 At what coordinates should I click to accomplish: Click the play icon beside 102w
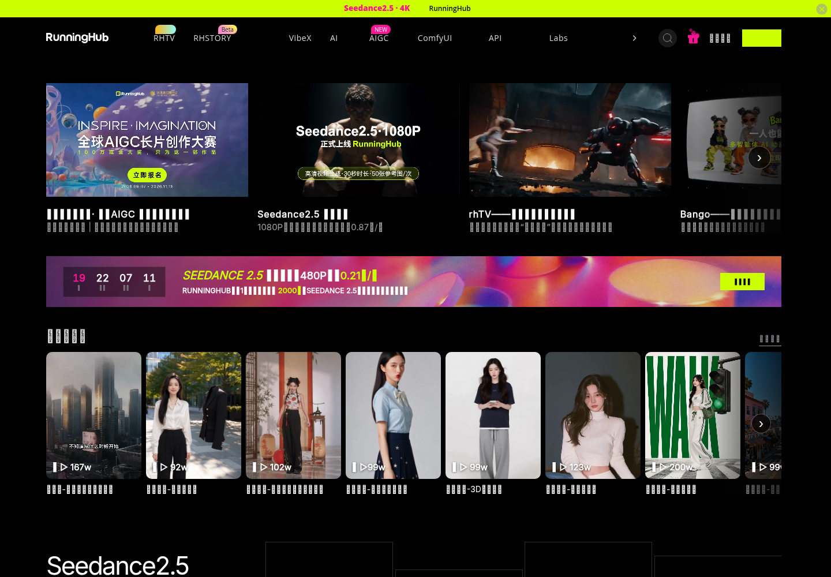(x=264, y=467)
